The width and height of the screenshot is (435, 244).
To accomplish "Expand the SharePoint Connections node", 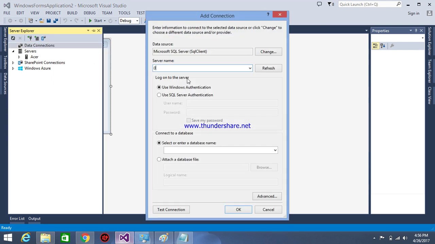I will coord(13,63).
